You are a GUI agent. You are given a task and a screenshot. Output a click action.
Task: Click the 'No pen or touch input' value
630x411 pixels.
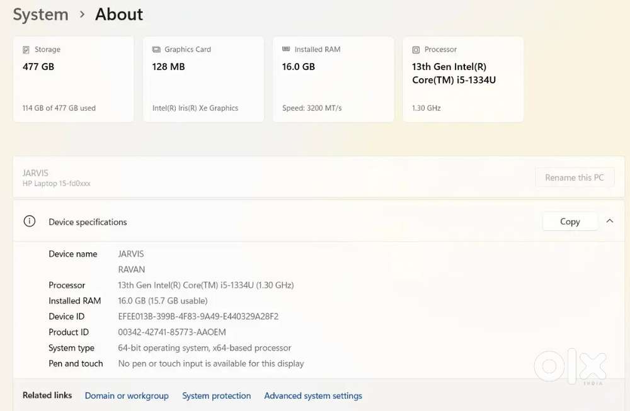click(211, 363)
